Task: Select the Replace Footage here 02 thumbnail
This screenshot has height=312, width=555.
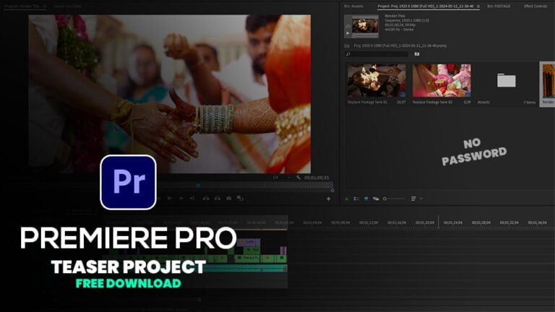Action: pyautogui.click(x=441, y=81)
